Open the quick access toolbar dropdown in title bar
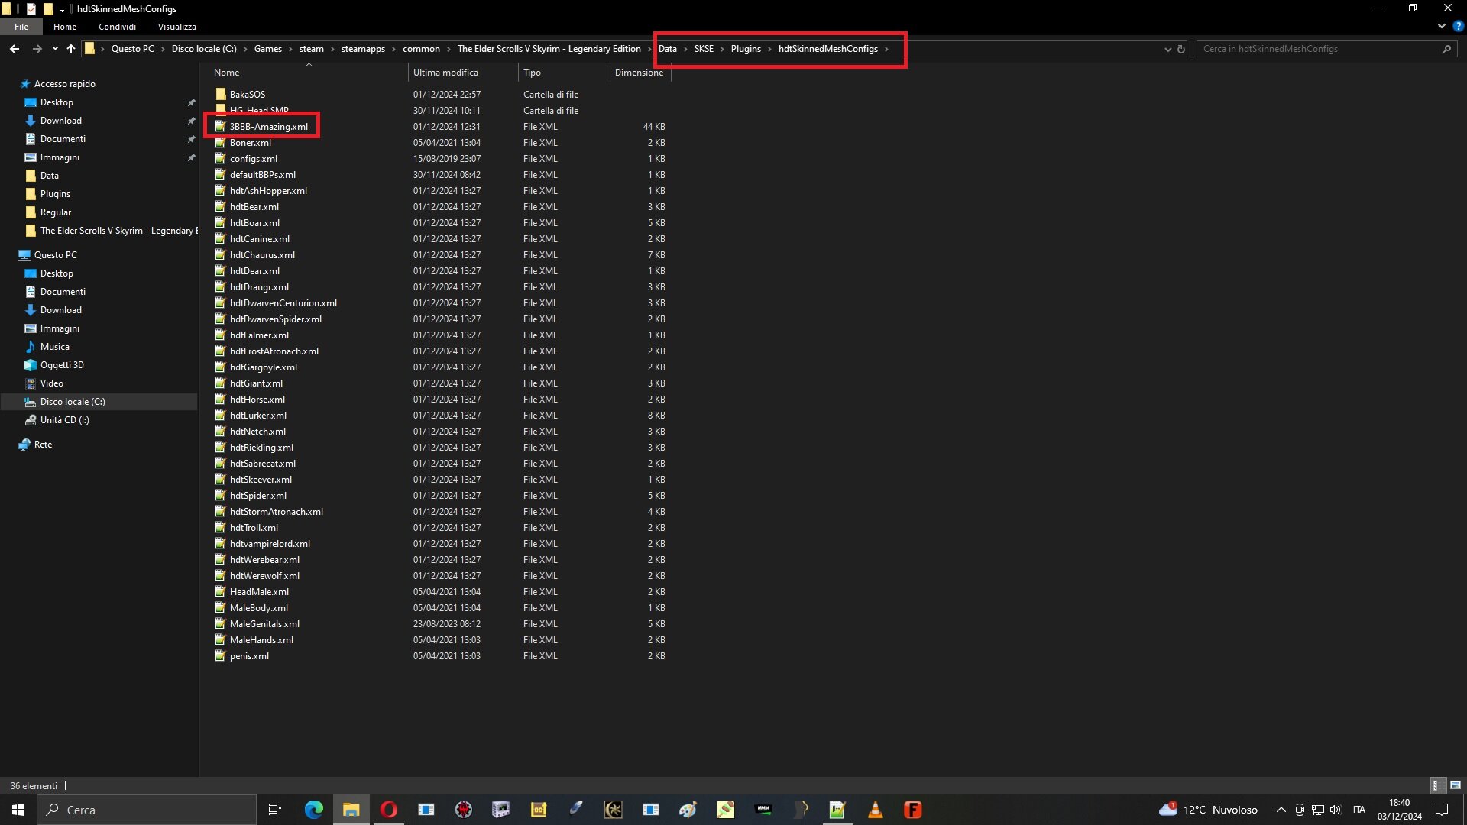Image resolution: width=1467 pixels, height=825 pixels. click(x=62, y=9)
